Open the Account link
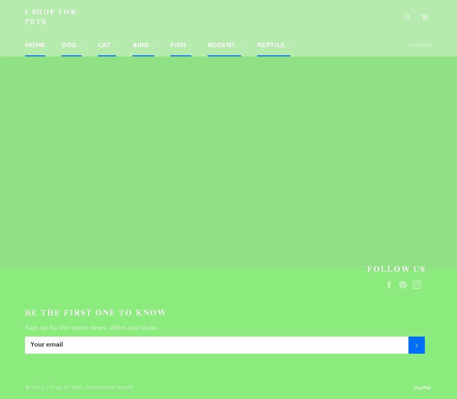The width and height of the screenshot is (457, 399). tap(420, 45)
